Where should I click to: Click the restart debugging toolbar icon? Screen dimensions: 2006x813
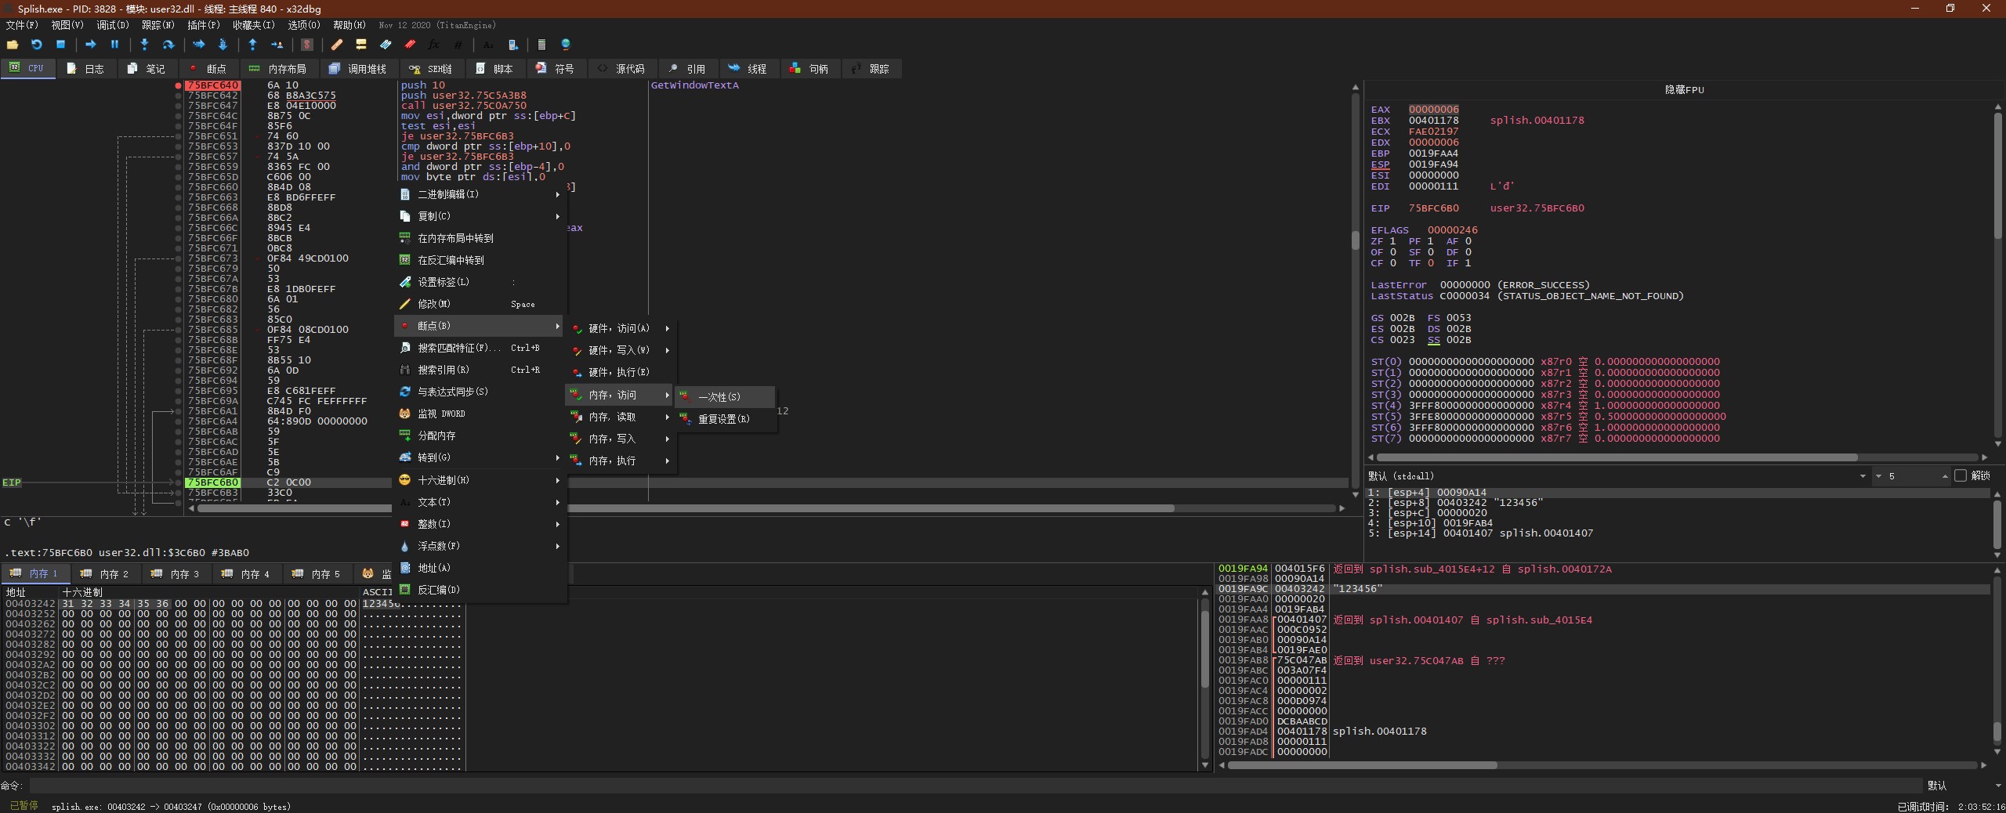pyautogui.click(x=36, y=45)
